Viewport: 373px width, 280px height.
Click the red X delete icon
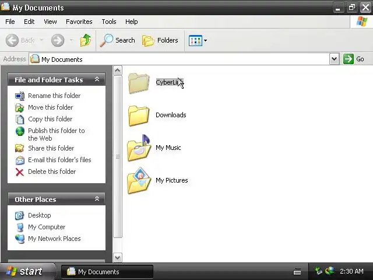(19, 172)
